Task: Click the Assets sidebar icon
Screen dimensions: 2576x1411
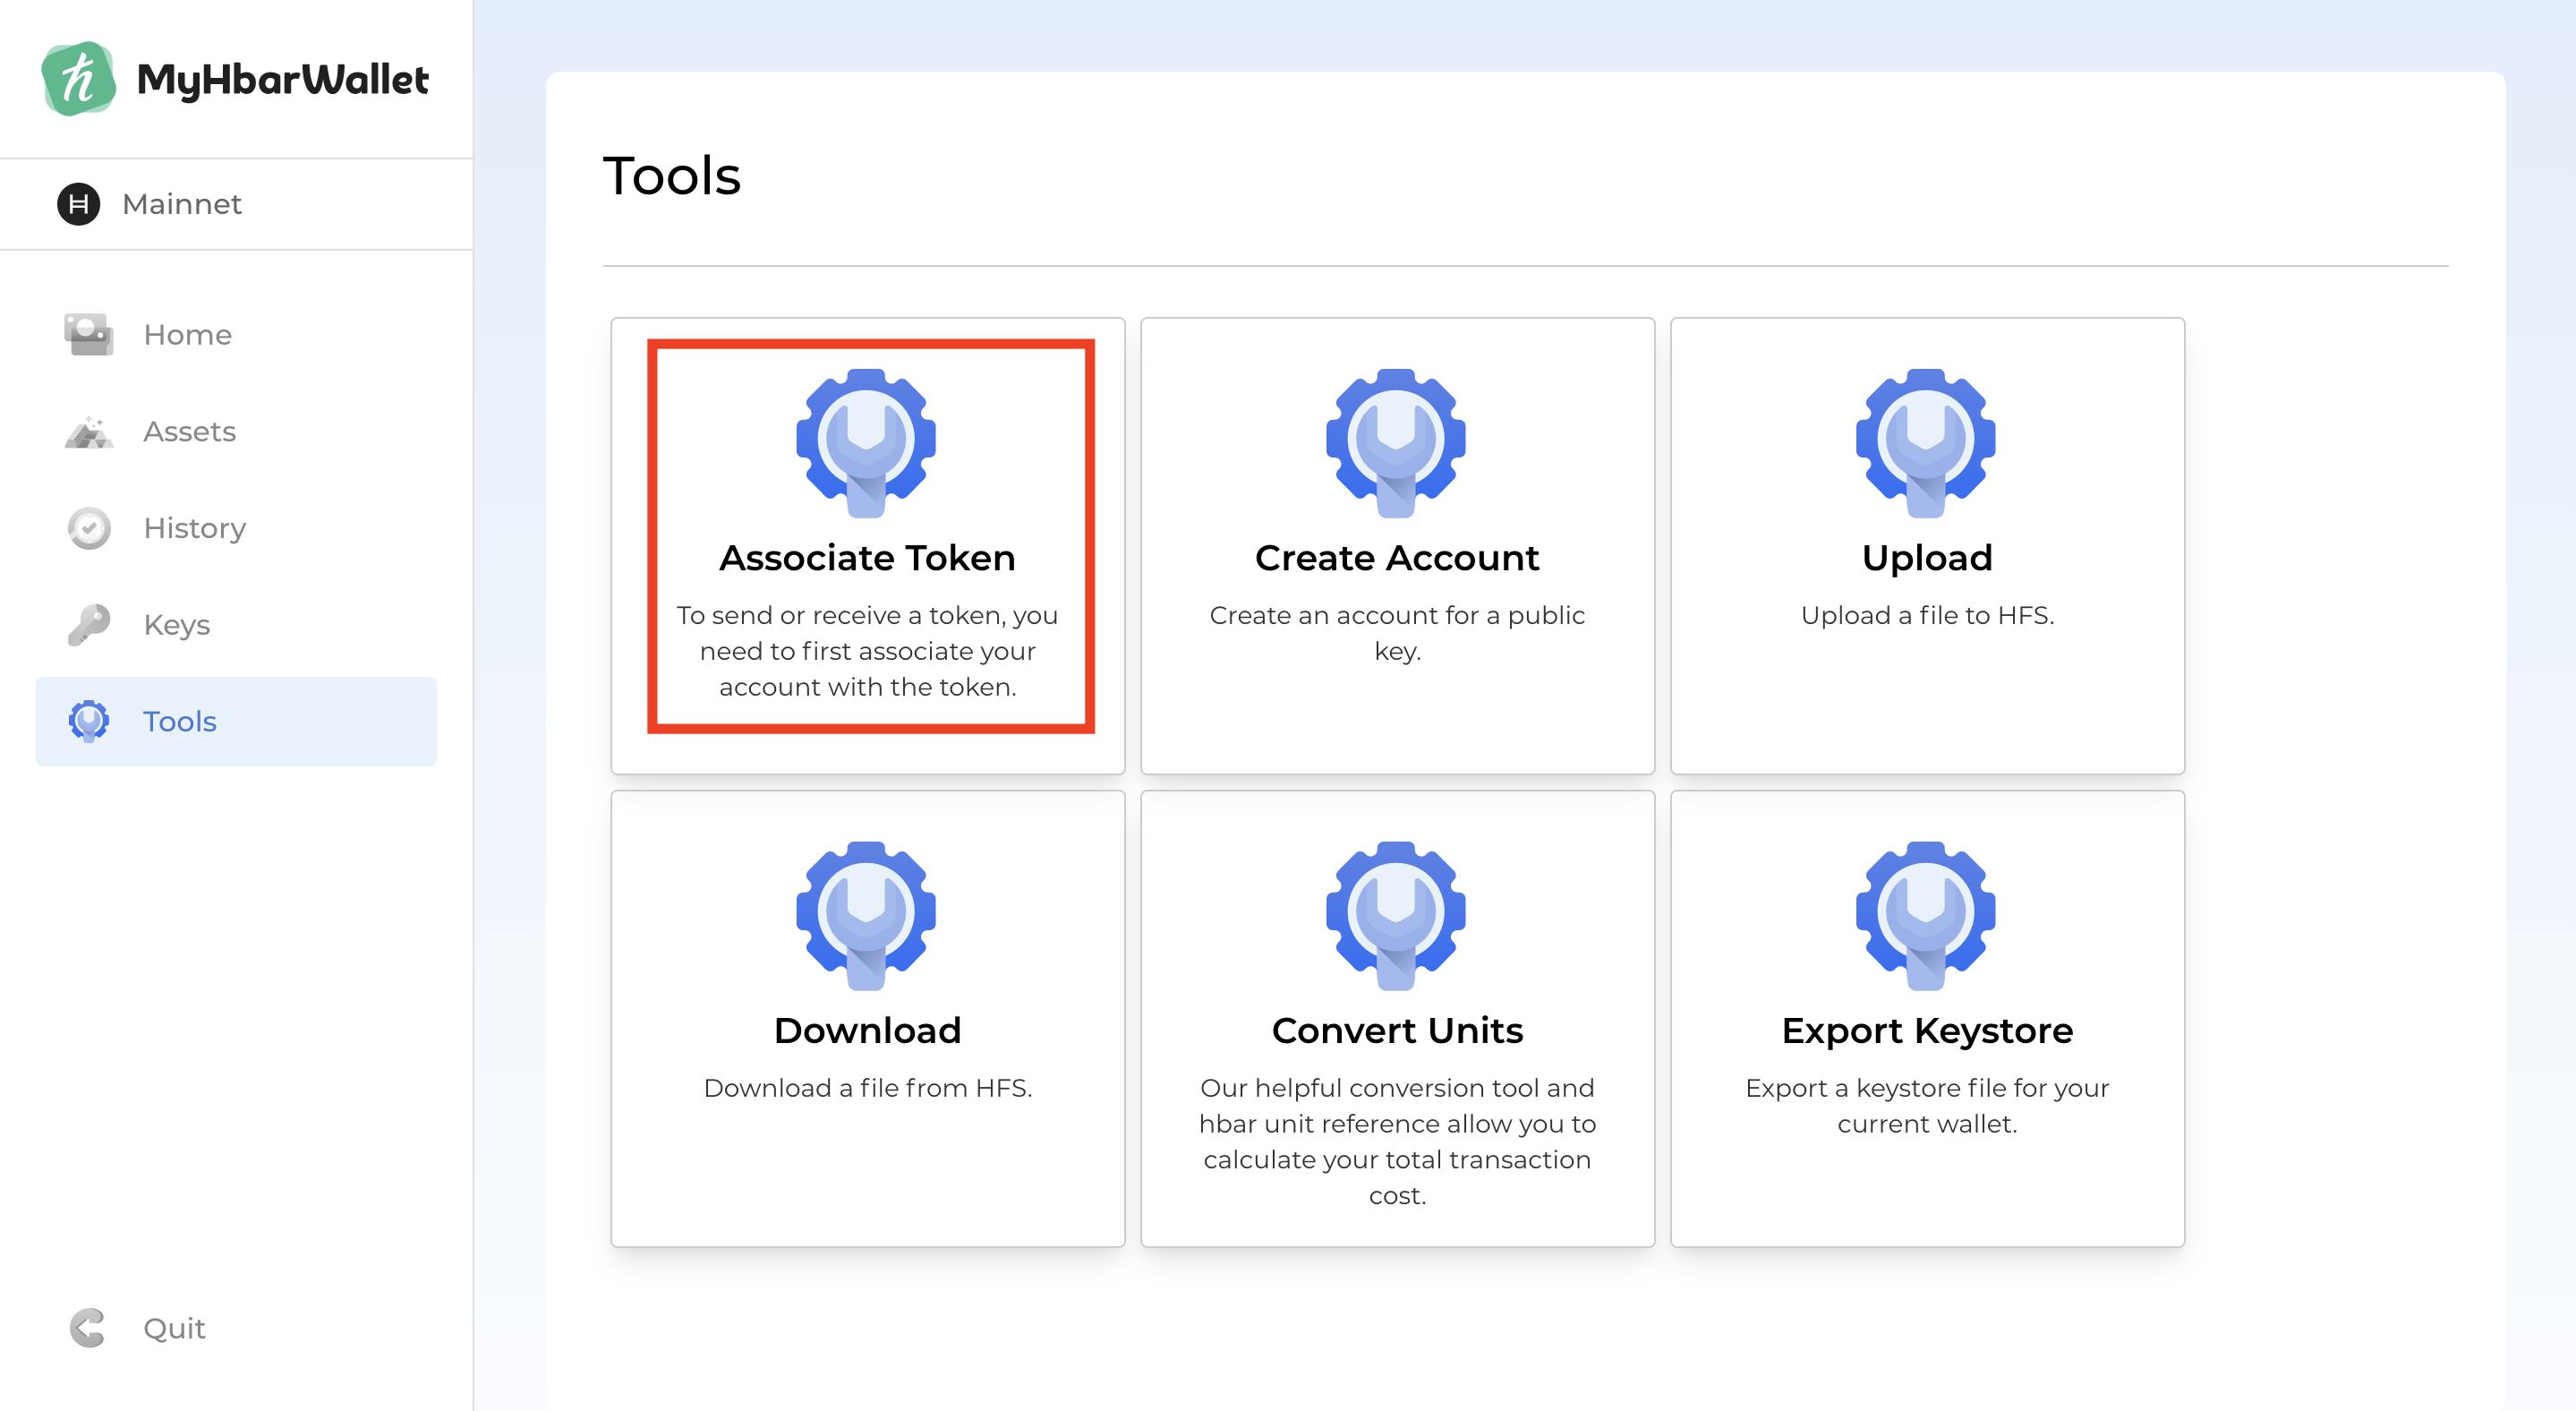Action: pyautogui.click(x=89, y=431)
